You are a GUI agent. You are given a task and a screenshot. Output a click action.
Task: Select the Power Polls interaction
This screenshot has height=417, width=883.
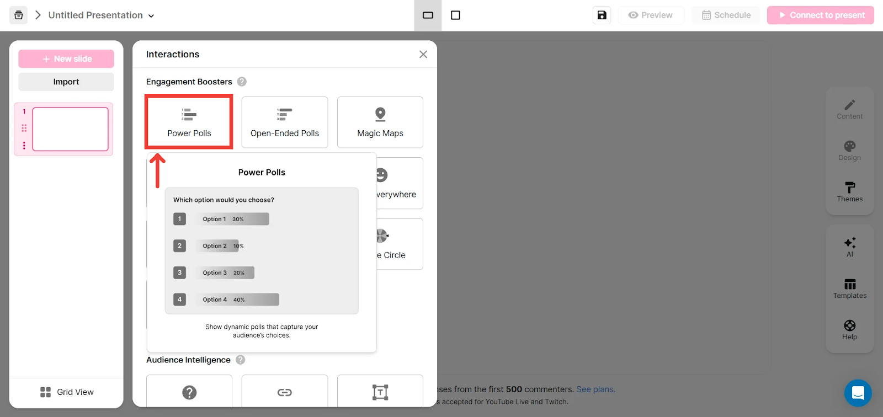189,122
